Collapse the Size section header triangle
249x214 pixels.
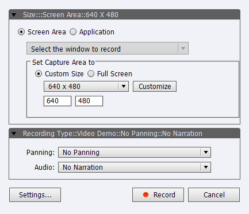point(14,15)
